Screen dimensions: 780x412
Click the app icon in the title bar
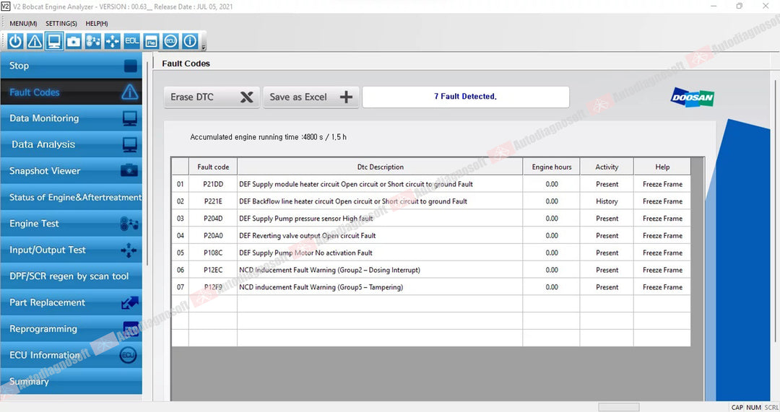pos(6,6)
